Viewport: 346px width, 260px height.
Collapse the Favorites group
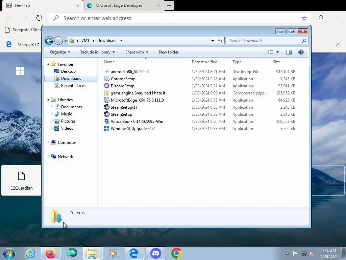tap(49, 64)
